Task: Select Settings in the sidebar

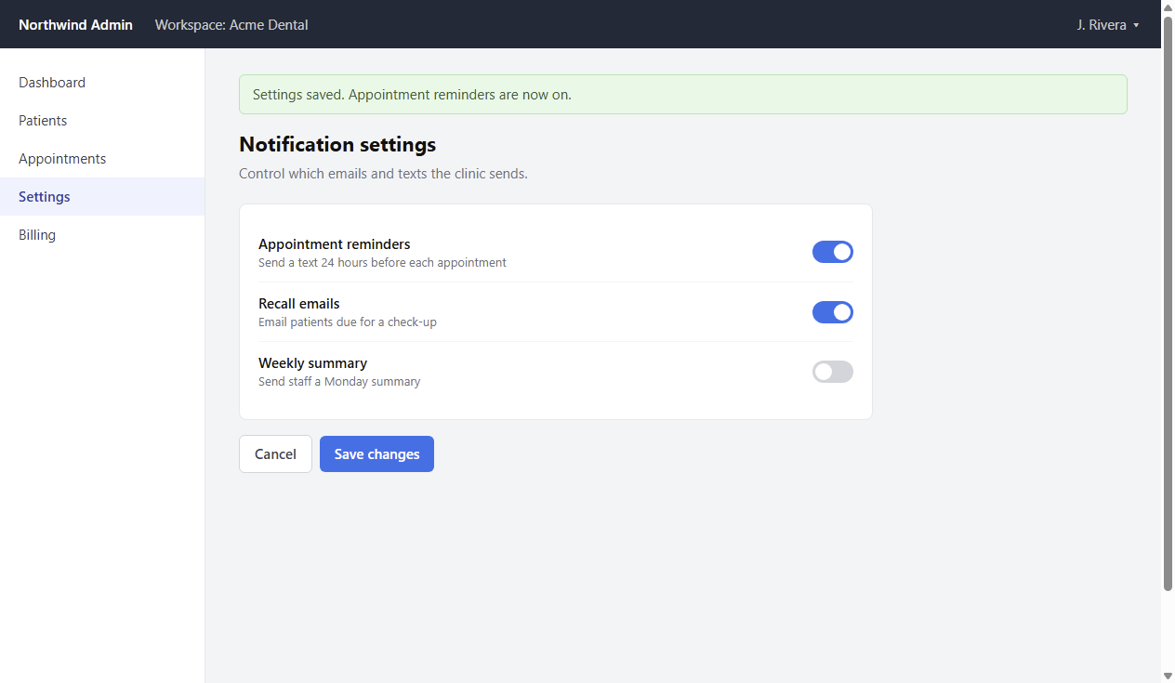Action: 102,197
